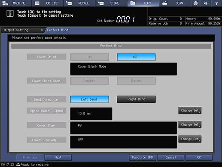Click the Reserve Job value

[x=181, y=24]
